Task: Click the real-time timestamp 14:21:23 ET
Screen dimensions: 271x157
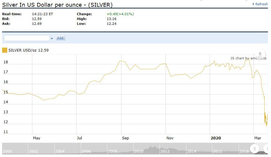Action: [x=43, y=14]
